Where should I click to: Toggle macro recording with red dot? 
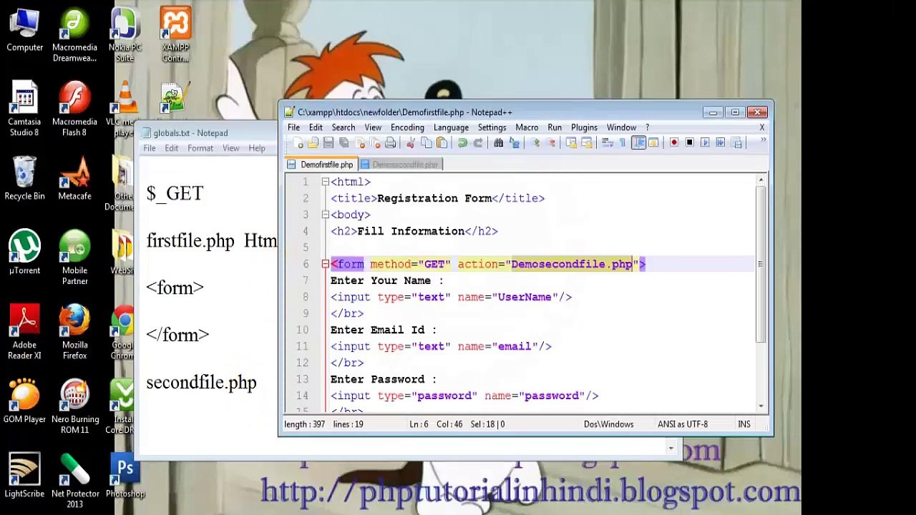pyautogui.click(x=673, y=143)
